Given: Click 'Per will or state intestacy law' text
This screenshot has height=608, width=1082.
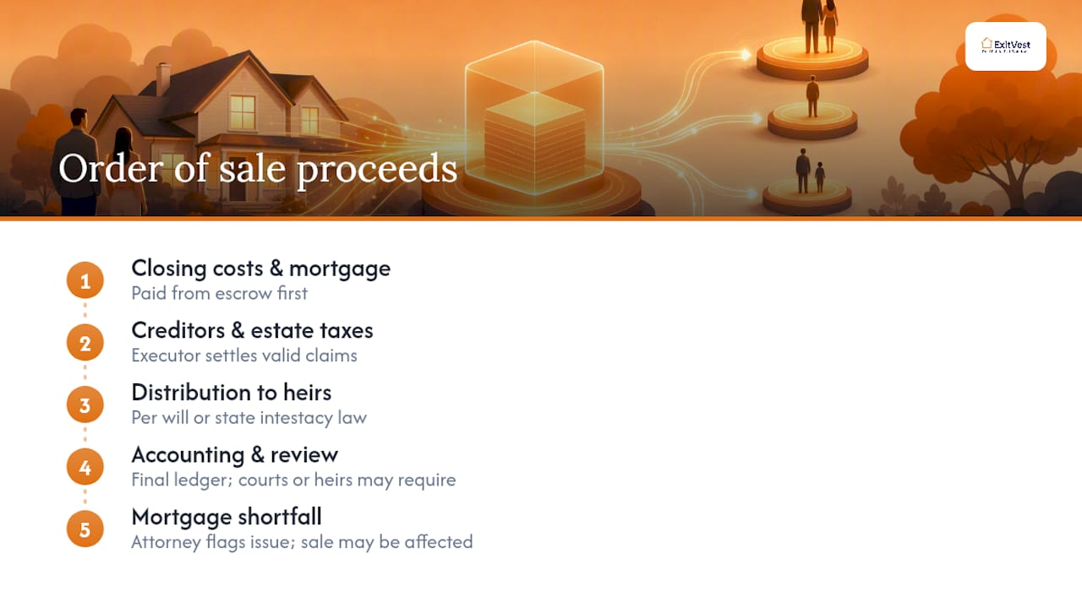Looking at the screenshot, I should 249,417.
